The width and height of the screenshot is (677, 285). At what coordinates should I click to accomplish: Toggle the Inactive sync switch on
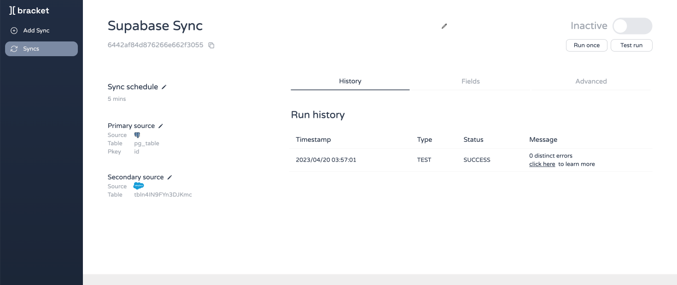pyautogui.click(x=632, y=26)
